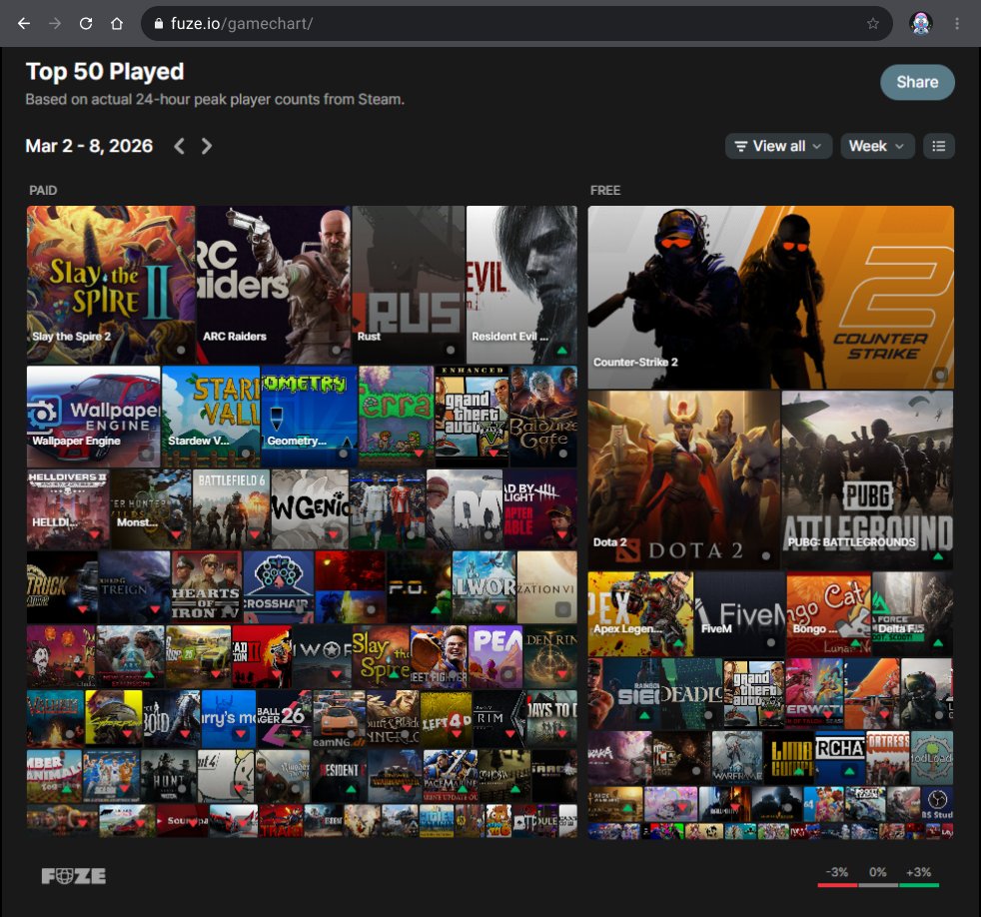
Task: Open the Counter-Strike 2 tile
Action: 771,297
